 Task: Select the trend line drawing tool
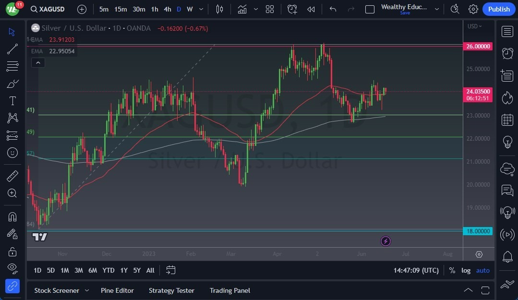[x=12, y=49]
